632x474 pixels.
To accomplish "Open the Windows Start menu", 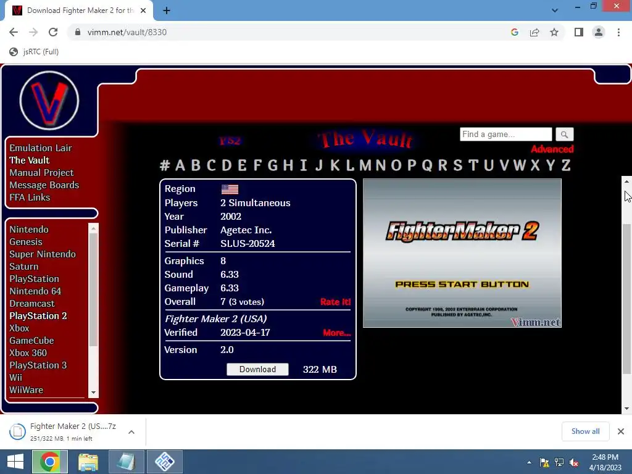I will (x=15, y=462).
